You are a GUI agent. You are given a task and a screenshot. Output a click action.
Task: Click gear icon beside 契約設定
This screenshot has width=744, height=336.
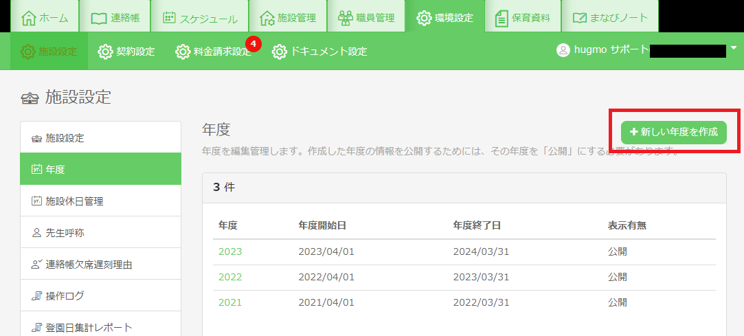[105, 52]
